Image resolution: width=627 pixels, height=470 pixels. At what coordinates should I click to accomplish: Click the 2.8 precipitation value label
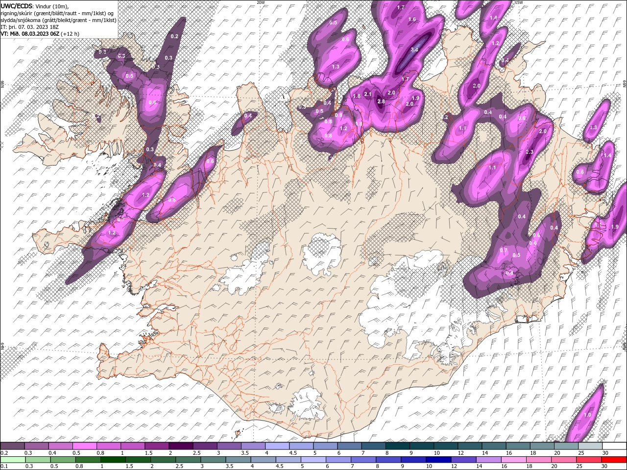381,101
